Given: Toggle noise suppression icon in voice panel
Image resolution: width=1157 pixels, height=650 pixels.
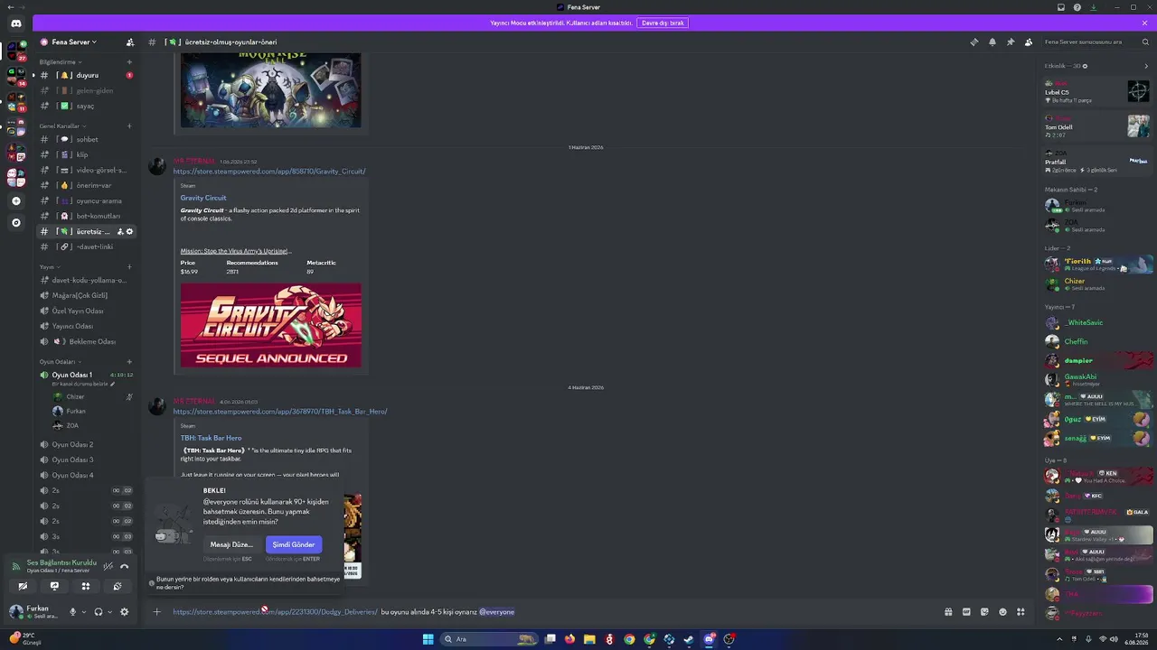Looking at the screenshot, I should (x=108, y=567).
